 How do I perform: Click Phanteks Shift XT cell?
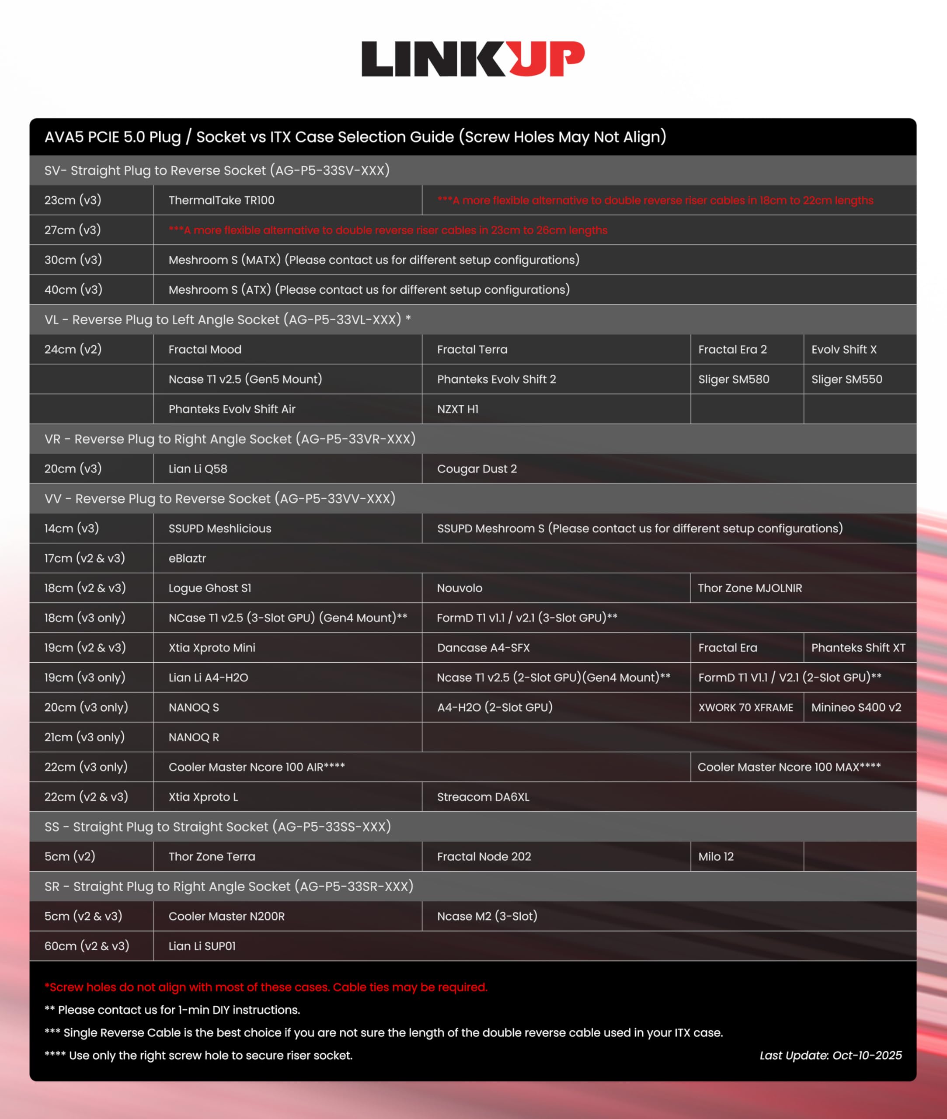click(858, 648)
